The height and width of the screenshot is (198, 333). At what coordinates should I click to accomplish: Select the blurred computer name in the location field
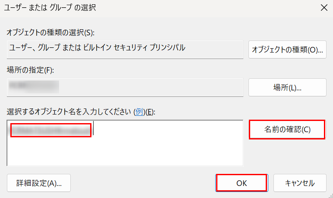pos(34,87)
